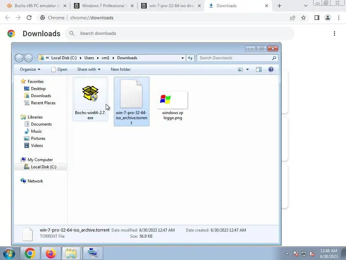Image resolution: width=346 pixels, height=260 pixels.
Task: Open Recent Places in navigation pane
Action: tap(43, 103)
